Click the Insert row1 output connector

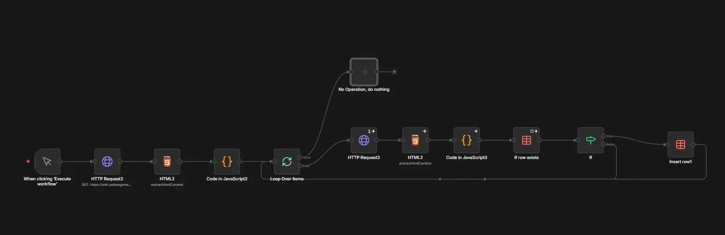click(x=693, y=145)
